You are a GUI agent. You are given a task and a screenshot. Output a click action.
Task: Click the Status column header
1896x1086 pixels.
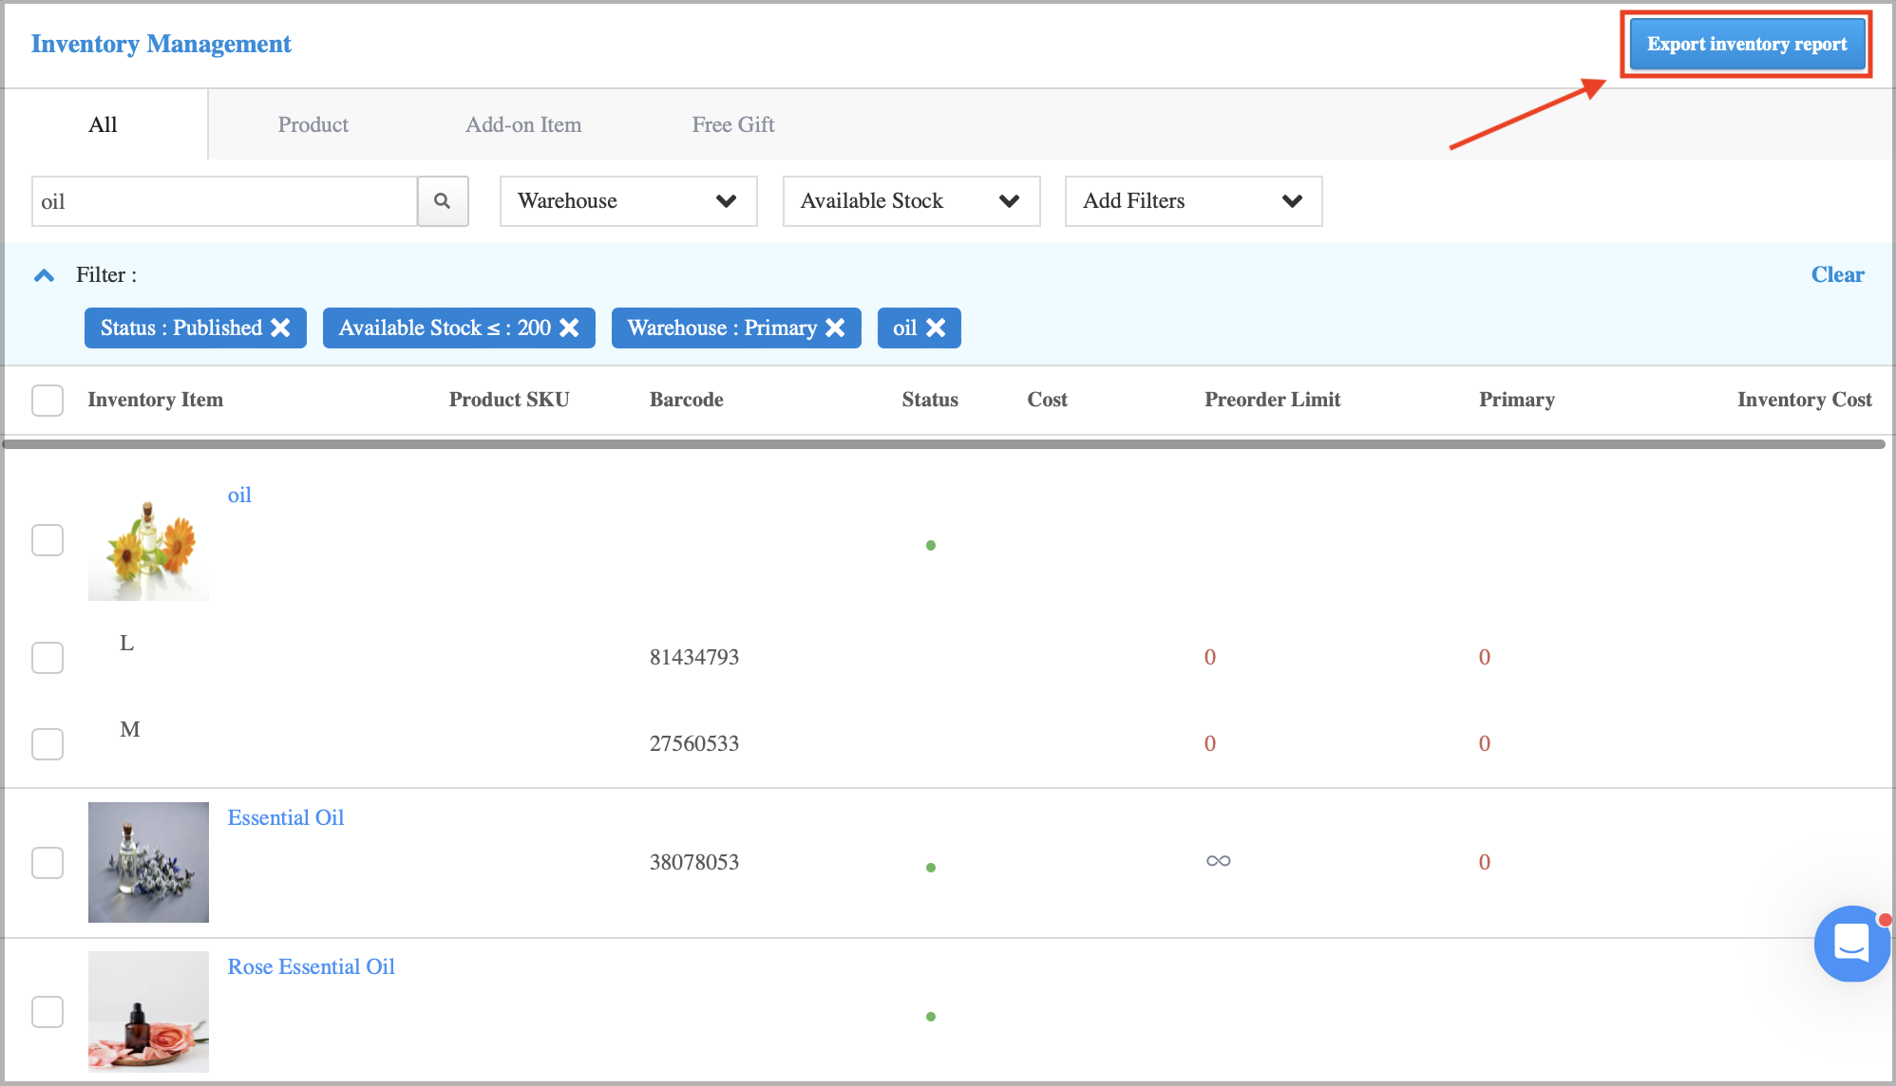(x=930, y=400)
